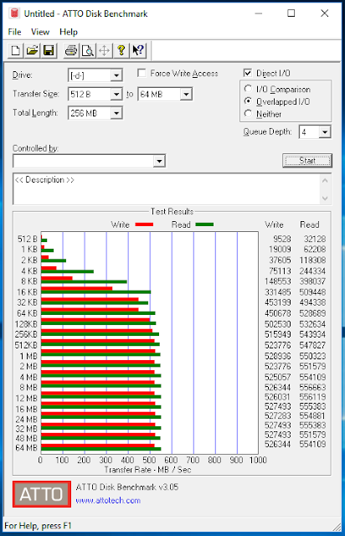
Task: Expand the Controlled by dropdown
Action: tap(159, 161)
